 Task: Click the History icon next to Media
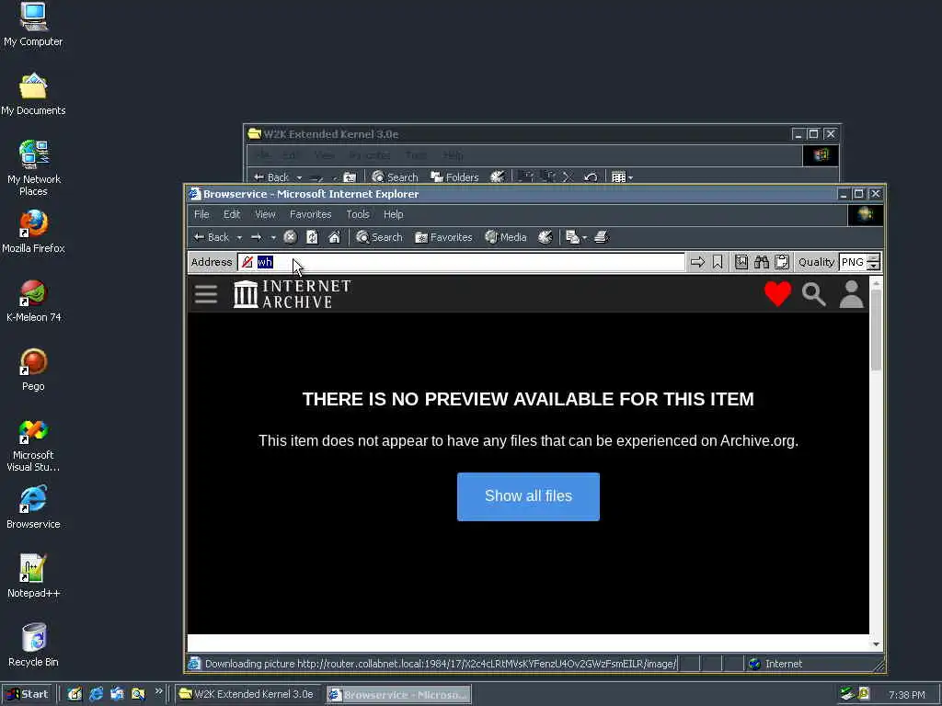(x=546, y=237)
